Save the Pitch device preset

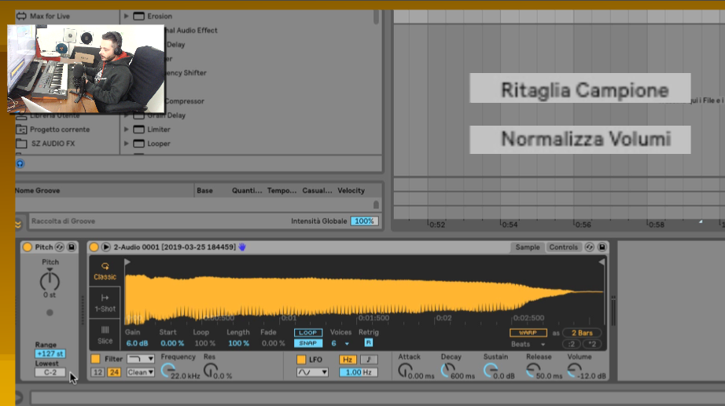[71, 247]
